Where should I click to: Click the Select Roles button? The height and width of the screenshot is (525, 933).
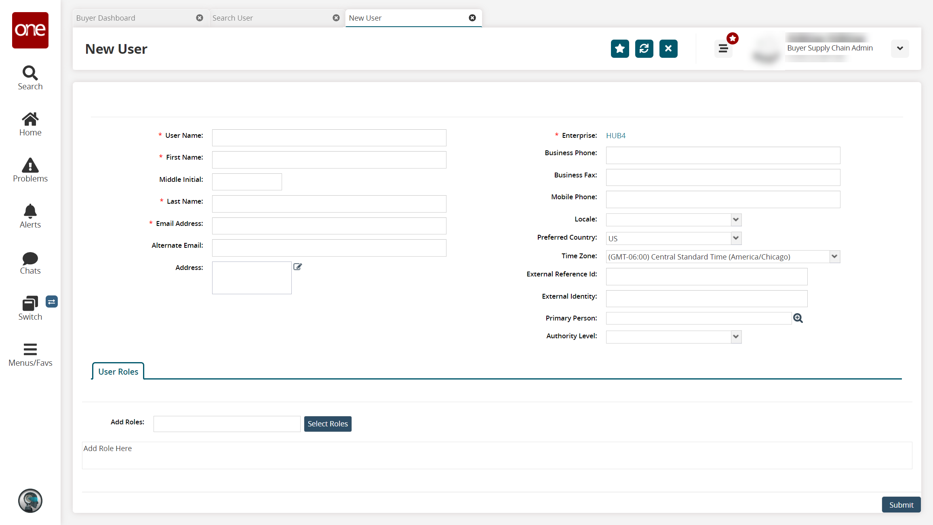pos(327,424)
